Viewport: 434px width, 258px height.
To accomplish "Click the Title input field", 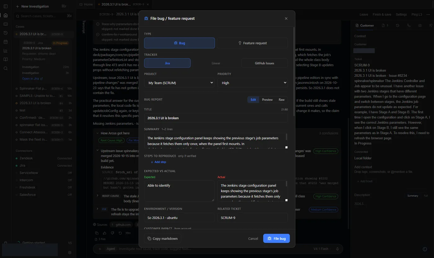I will point(216,118).
